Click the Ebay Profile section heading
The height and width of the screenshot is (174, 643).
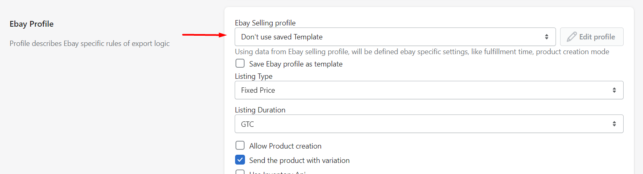click(x=32, y=24)
